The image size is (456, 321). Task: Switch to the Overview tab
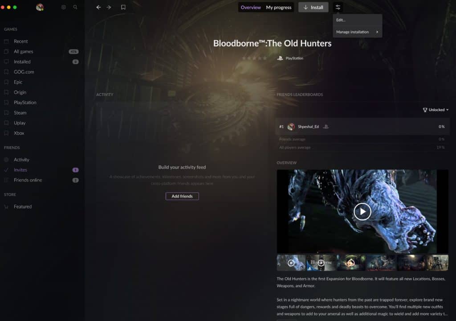(251, 7)
